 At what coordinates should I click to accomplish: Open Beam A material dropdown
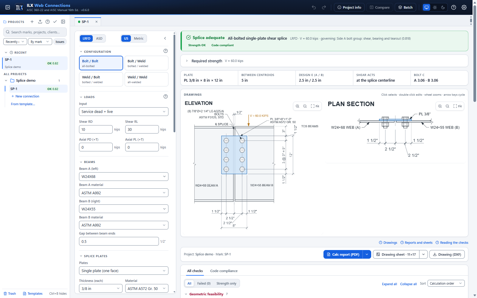click(x=124, y=193)
